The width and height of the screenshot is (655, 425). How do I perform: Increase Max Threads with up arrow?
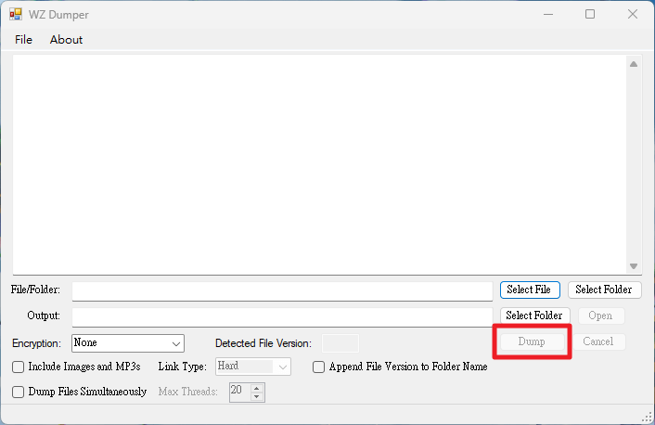pos(257,388)
